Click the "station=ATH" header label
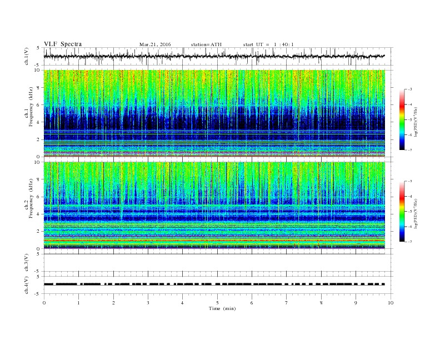Viewport: 440px width, 340px height. click(x=206, y=44)
